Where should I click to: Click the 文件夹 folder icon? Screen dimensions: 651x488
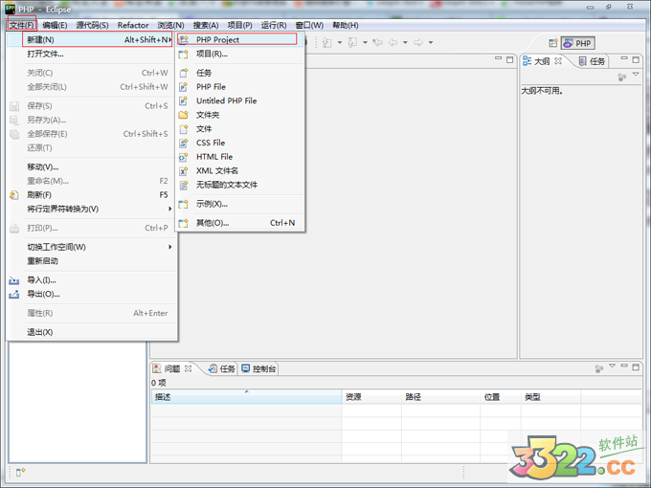click(183, 115)
